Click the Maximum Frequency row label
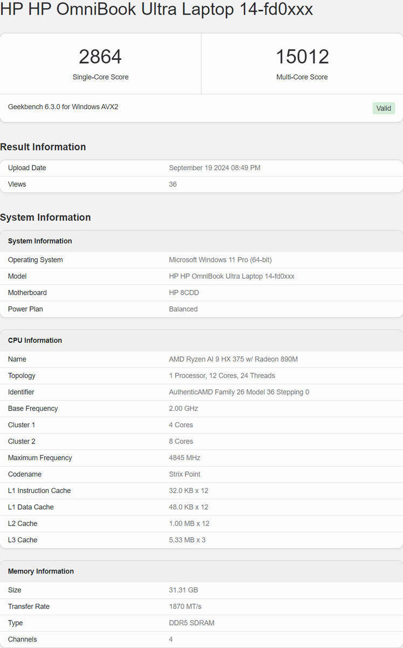The width and height of the screenshot is (403, 648). [40, 458]
